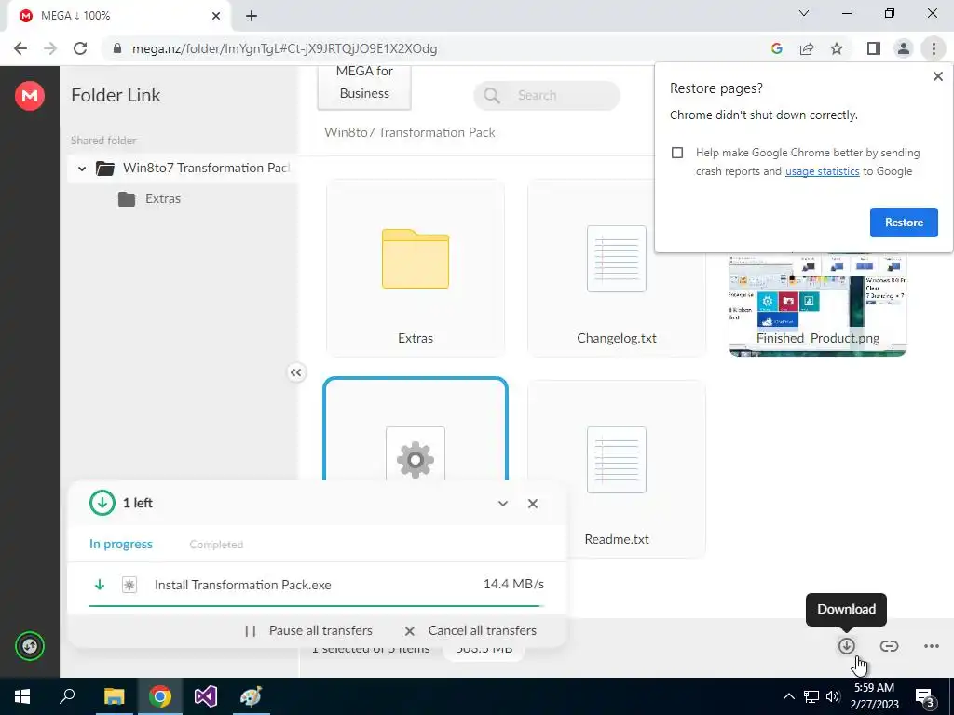Switch to In progress tab

(x=121, y=544)
